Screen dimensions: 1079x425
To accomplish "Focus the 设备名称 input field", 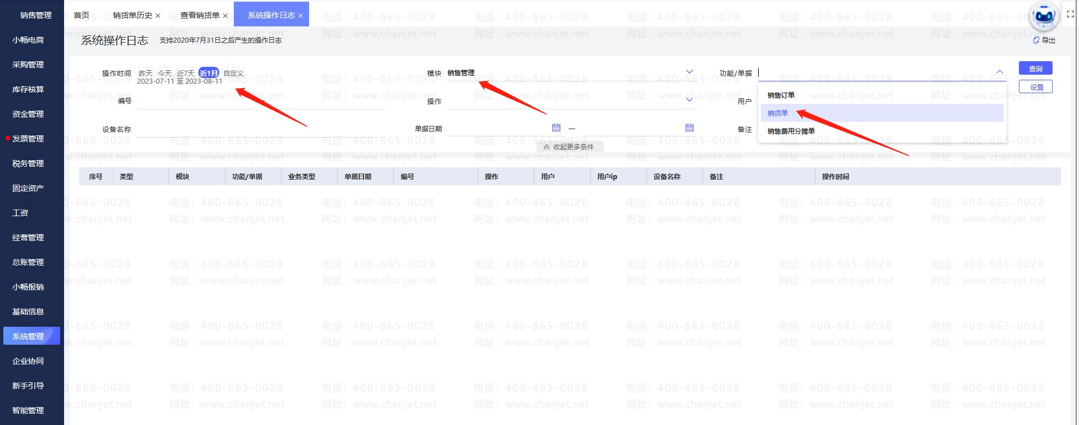I will (261, 129).
